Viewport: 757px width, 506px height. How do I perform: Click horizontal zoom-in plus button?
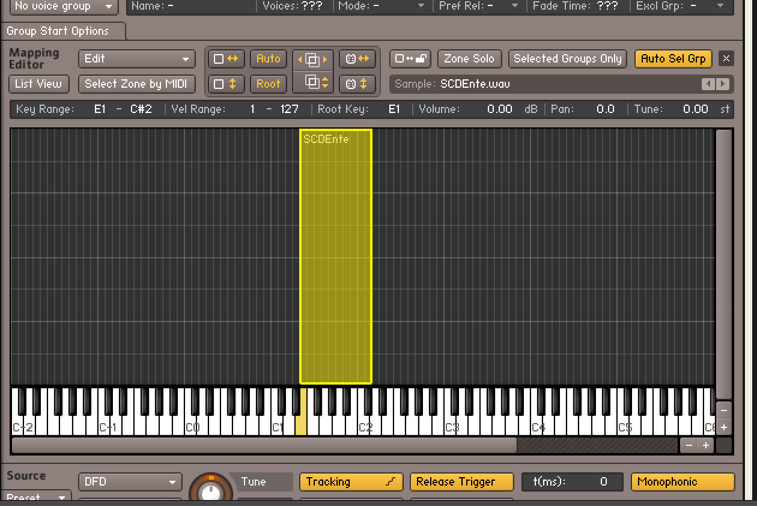[705, 445]
